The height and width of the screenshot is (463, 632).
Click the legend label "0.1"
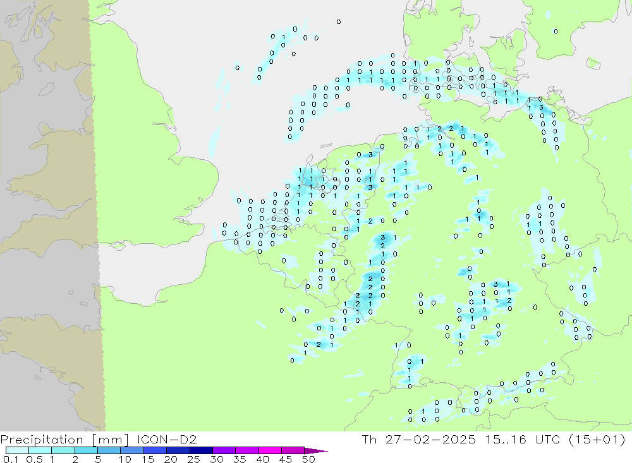[11, 459]
